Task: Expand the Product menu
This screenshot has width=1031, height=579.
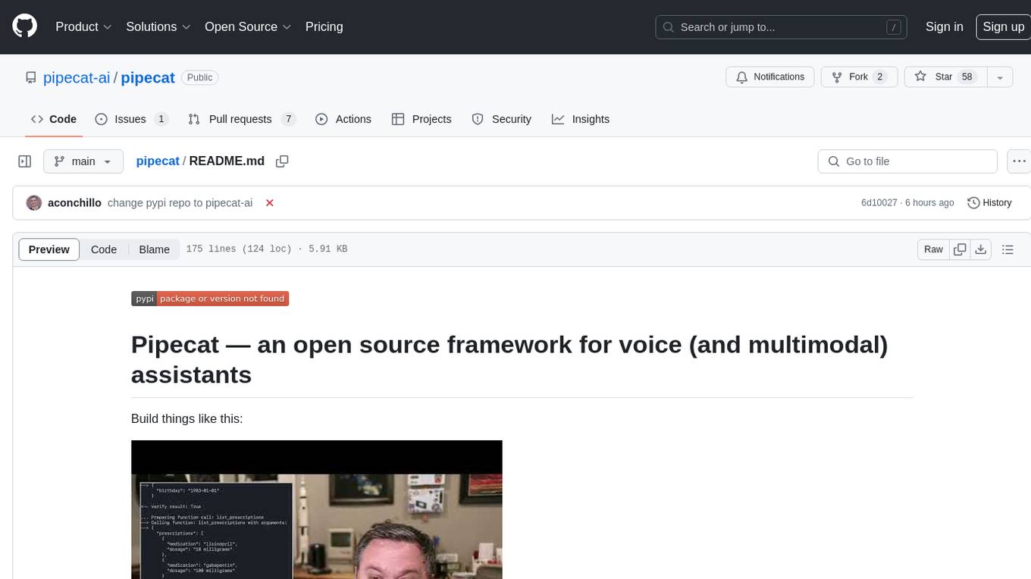Action: [83, 27]
